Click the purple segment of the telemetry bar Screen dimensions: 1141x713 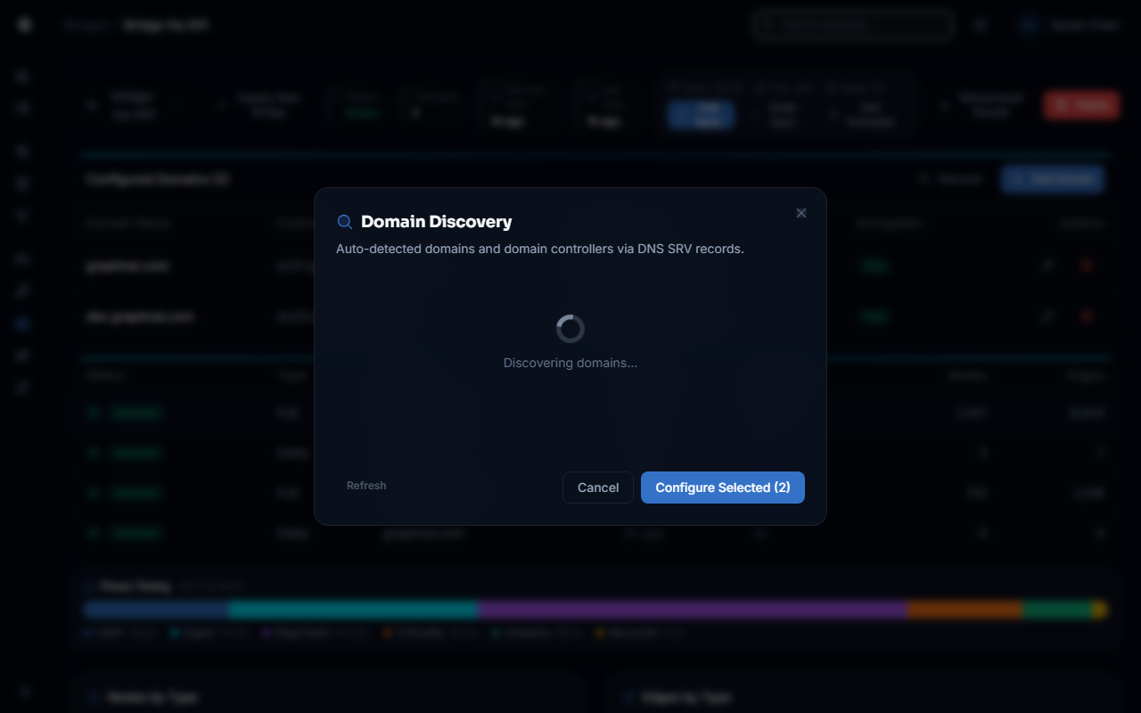click(691, 610)
